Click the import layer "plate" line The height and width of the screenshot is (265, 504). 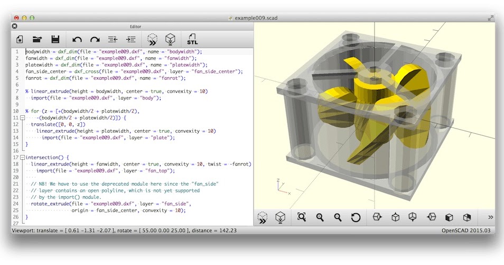tap(108, 138)
